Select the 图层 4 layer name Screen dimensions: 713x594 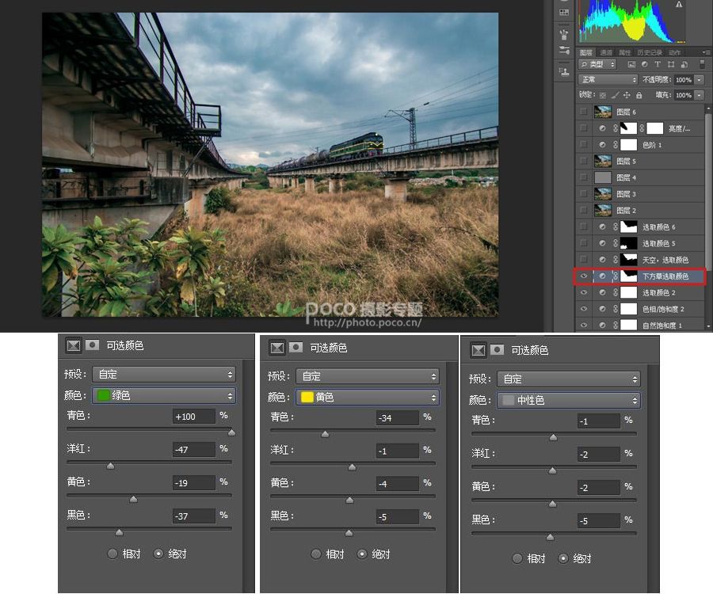point(626,177)
